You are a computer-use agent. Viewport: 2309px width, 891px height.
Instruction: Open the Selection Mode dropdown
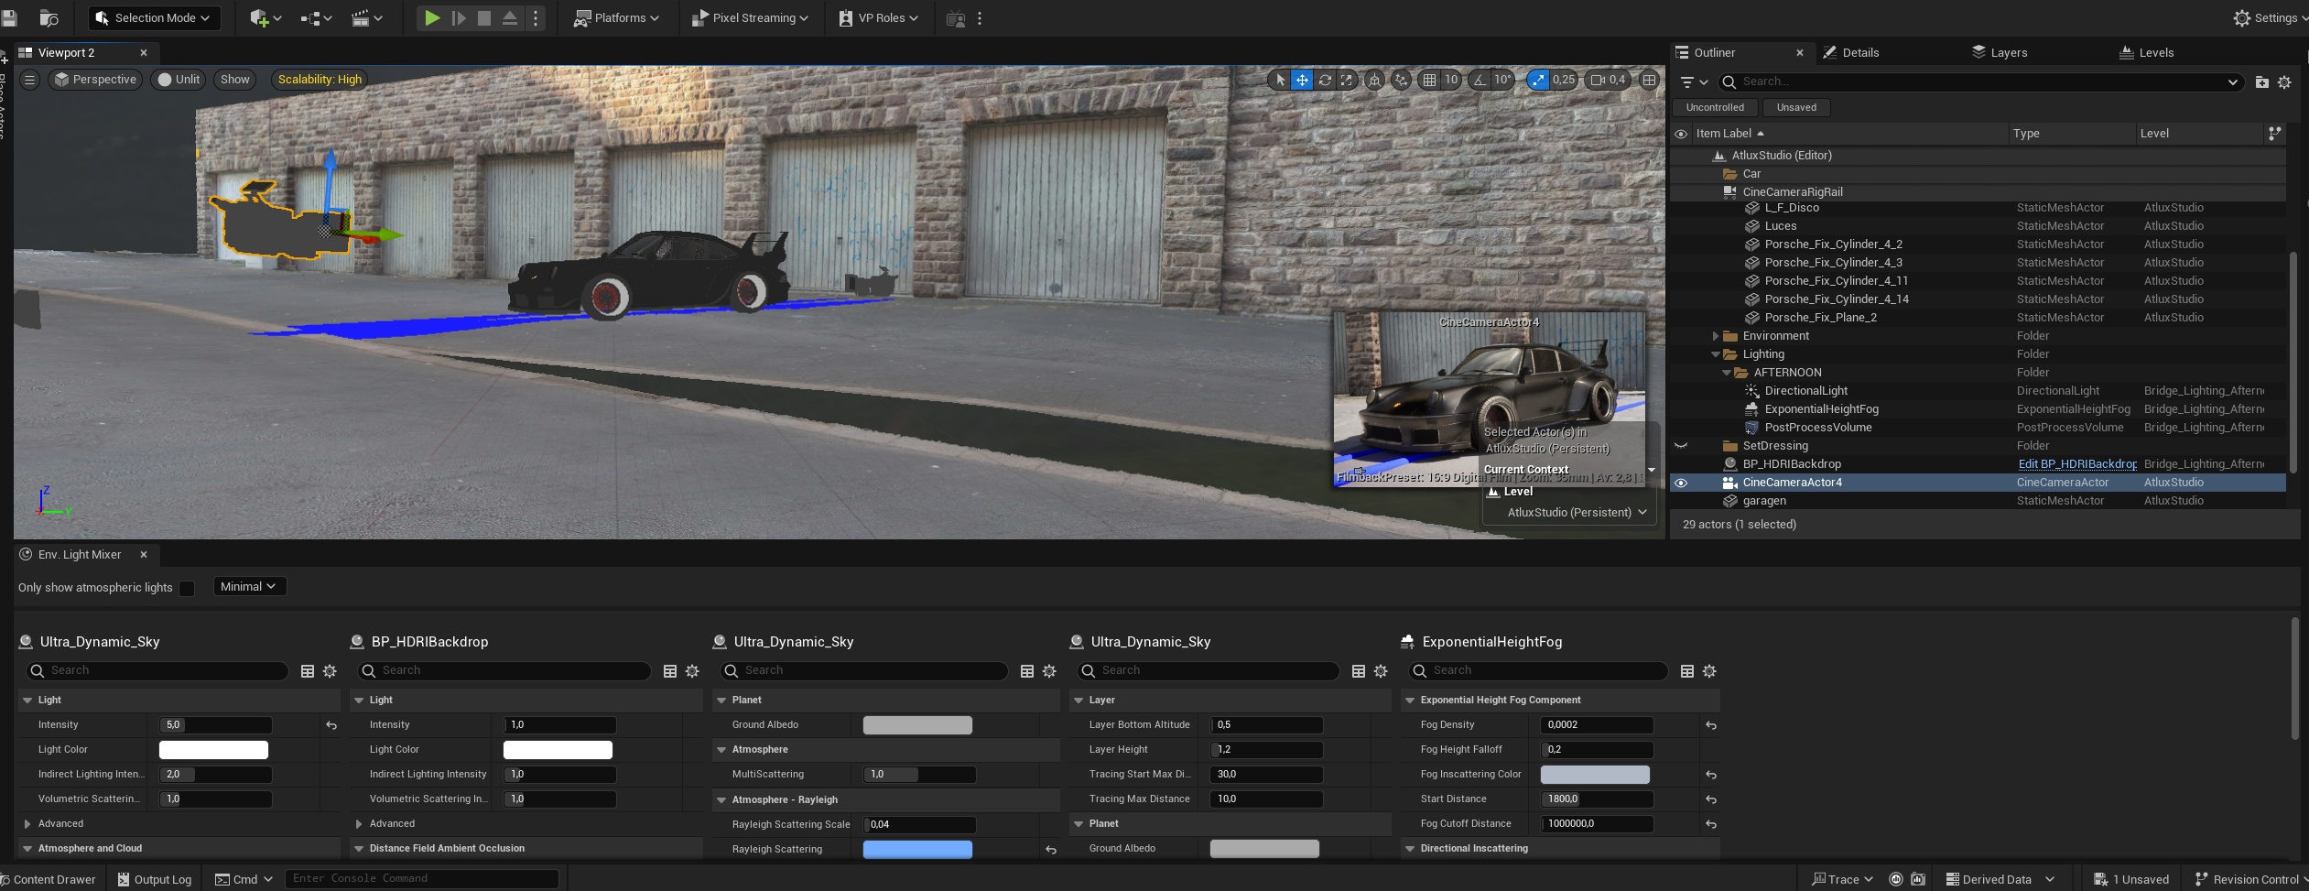[154, 17]
